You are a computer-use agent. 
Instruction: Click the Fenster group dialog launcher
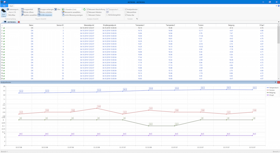click(x=137, y=19)
